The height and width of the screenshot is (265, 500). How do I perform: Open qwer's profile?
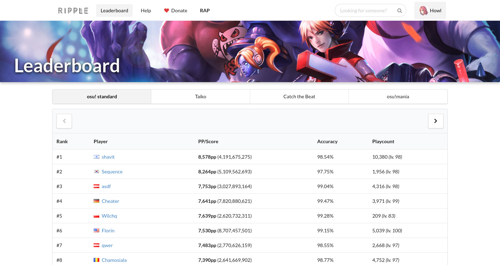[x=107, y=245]
